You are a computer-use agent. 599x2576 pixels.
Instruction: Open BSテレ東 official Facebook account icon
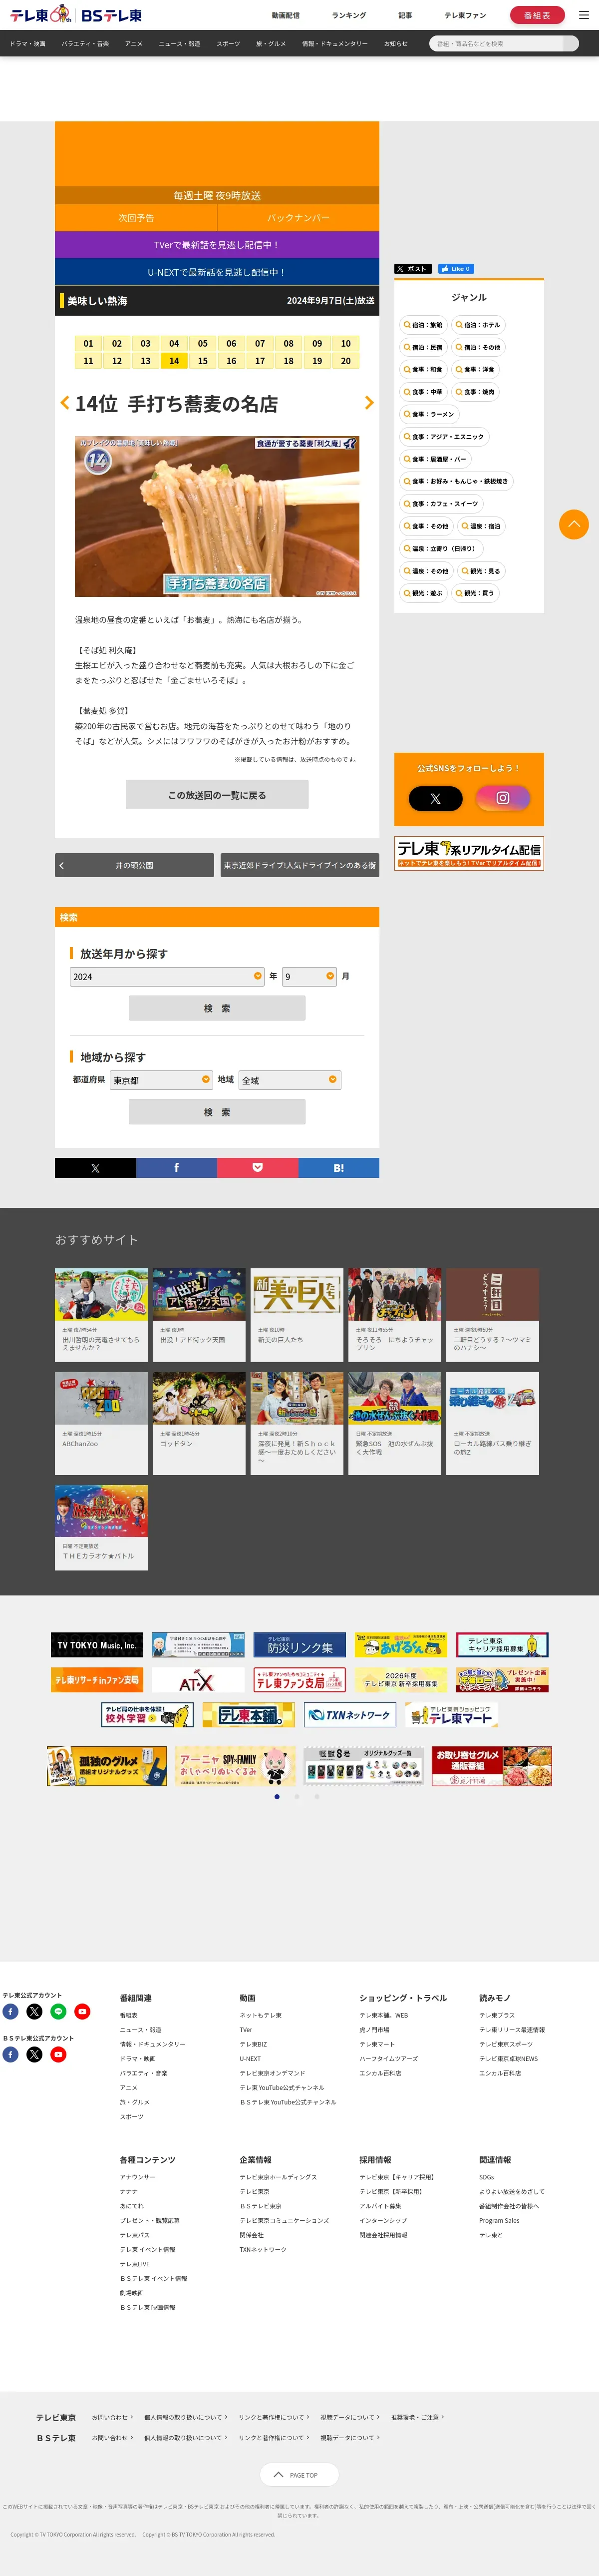coord(10,2055)
